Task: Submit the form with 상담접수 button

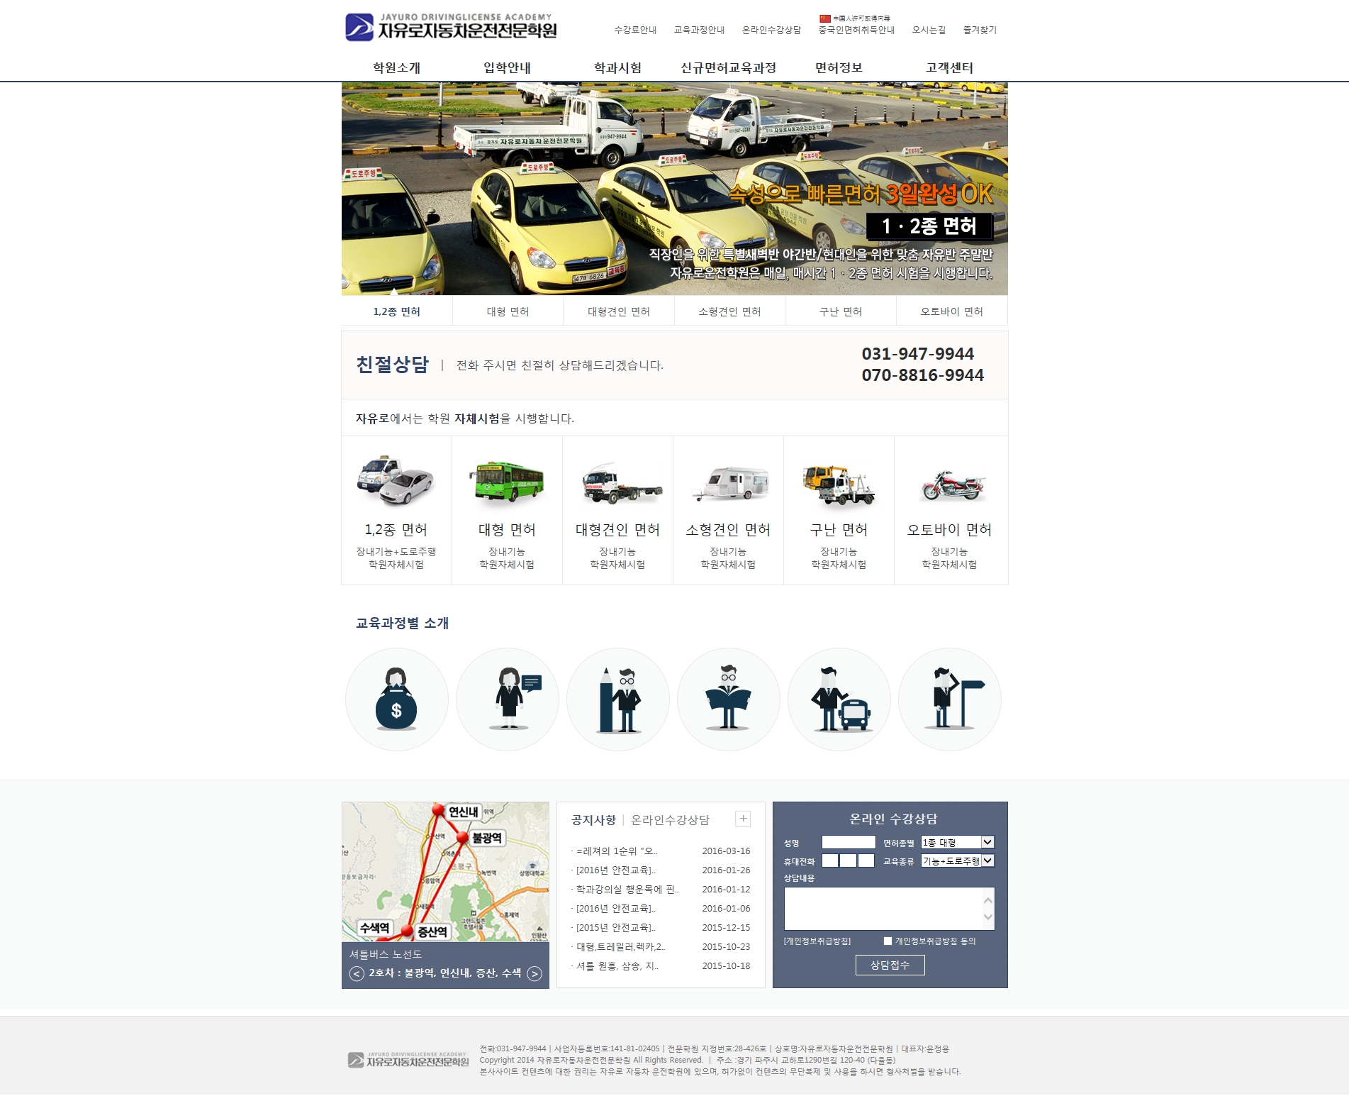Action: tap(890, 965)
